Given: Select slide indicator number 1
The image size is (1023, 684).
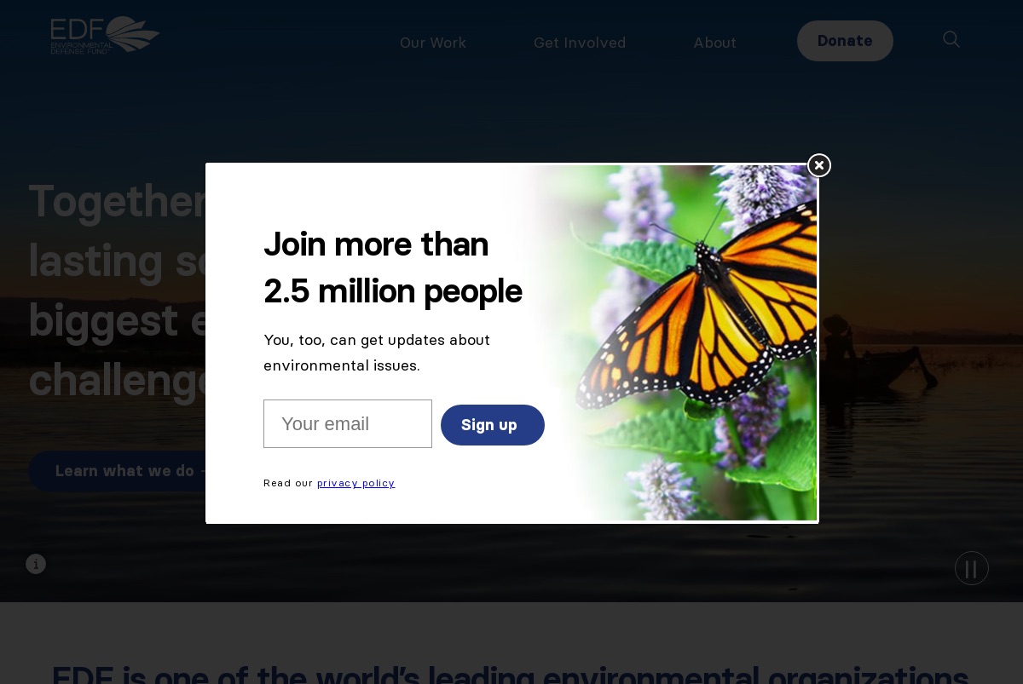Looking at the screenshot, I should [36, 564].
